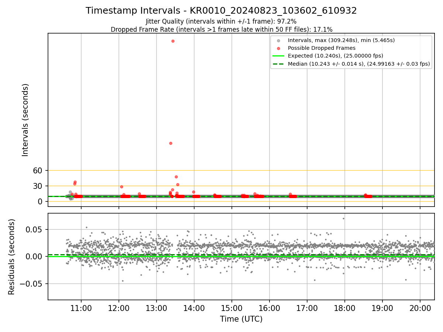Click legend entry "Intervals, max (309.248s), min (5.465s)"
Viewport: 443px width, 332px height.
[x=341, y=40]
